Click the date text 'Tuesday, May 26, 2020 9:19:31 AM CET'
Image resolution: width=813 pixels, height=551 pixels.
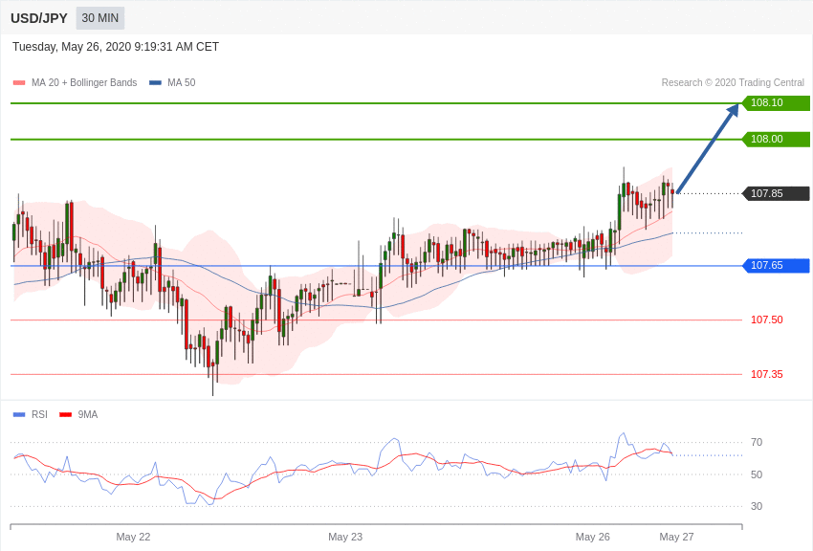[x=116, y=47]
